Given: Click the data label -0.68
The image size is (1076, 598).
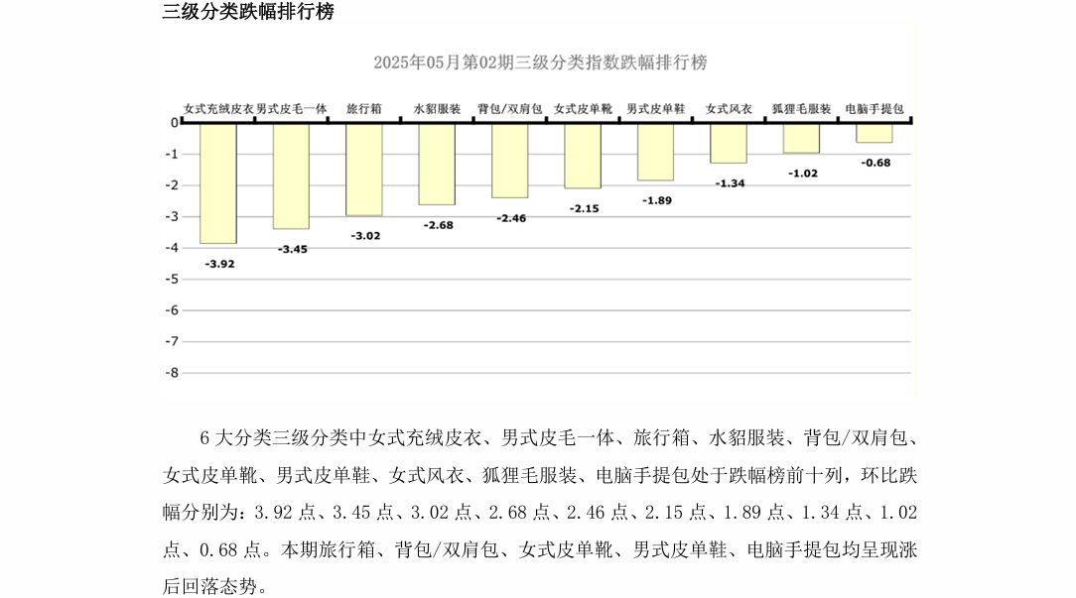Looking at the screenshot, I should (875, 164).
